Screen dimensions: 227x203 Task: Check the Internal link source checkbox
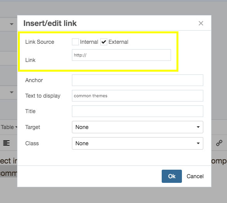click(x=75, y=42)
